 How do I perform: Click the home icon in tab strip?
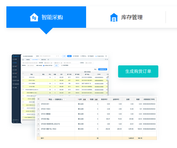click(x=23, y=60)
